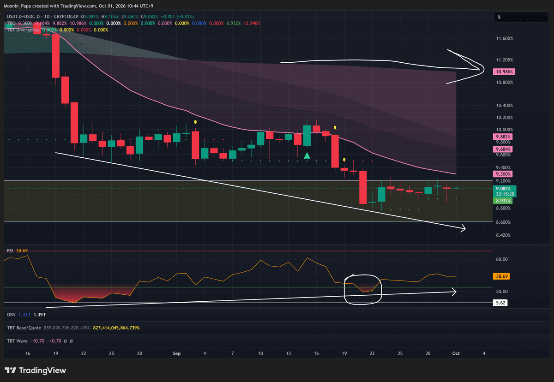Select the blue OBV value 1.31 T
The width and height of the screenshot is (554, 382).
click(24, 314)
